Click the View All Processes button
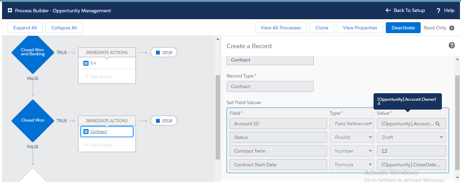The image size is (461, 182). [x=281, y=28]
